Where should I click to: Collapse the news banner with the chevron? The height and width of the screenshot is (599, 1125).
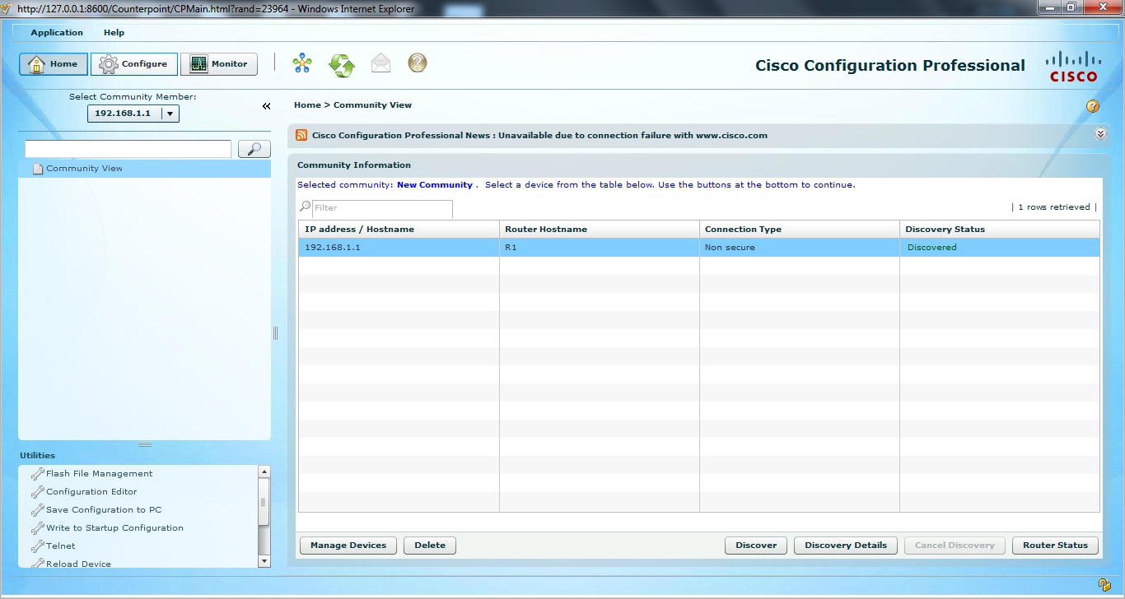[x=1099, y=133]
